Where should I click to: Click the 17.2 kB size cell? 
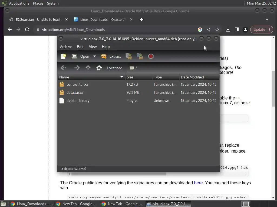132,84
